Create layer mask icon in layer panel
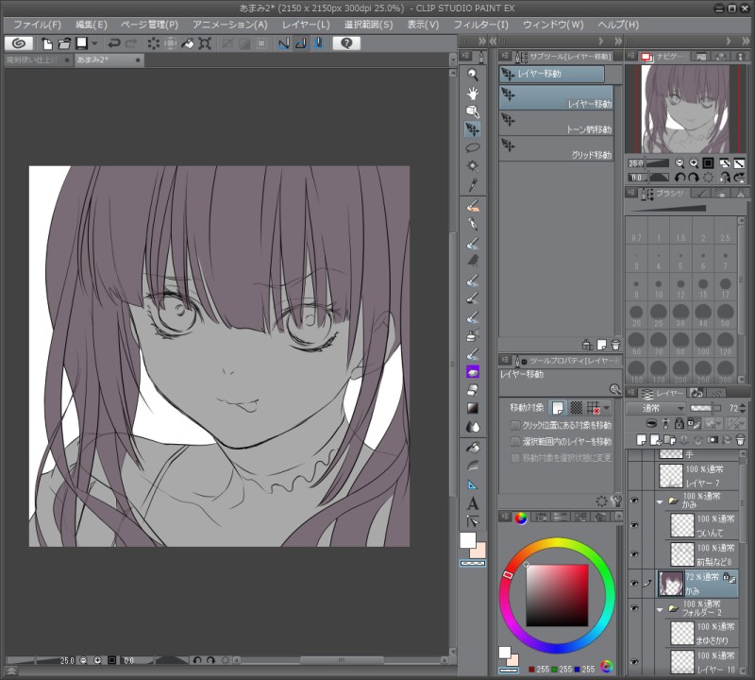755x680 pixels. point(713,439)
